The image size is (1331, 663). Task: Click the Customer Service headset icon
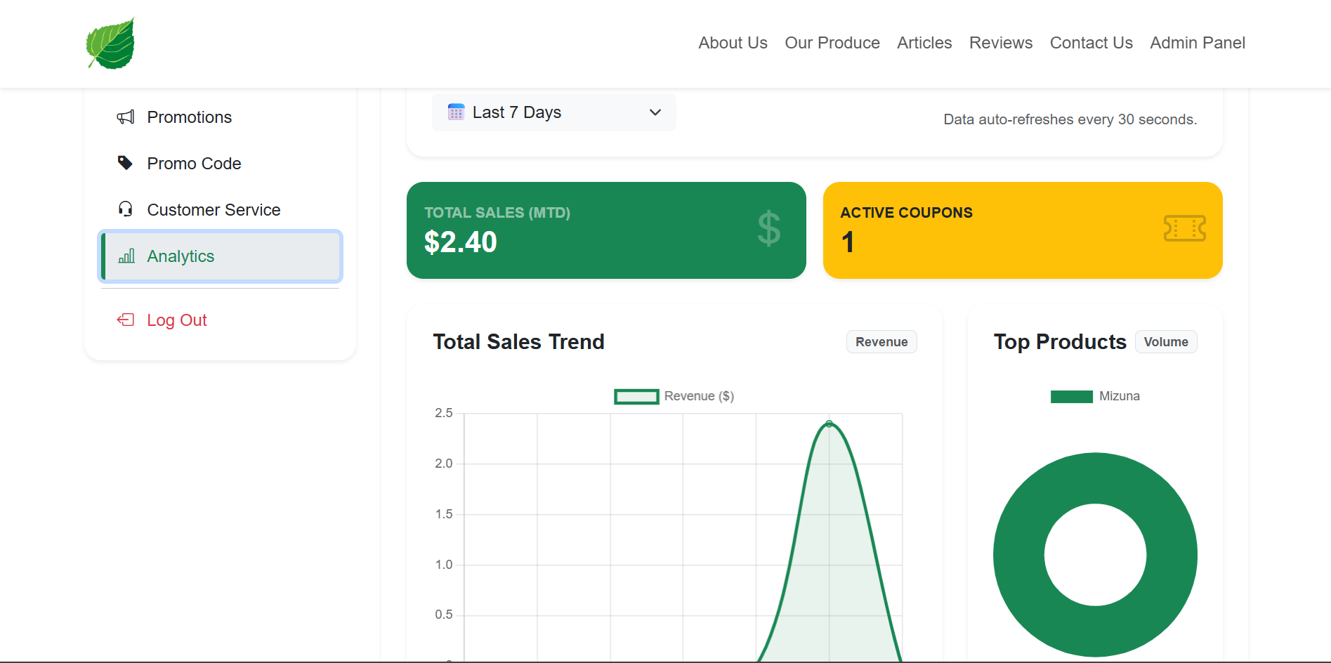pyautogui.click(x=126, y=209)
